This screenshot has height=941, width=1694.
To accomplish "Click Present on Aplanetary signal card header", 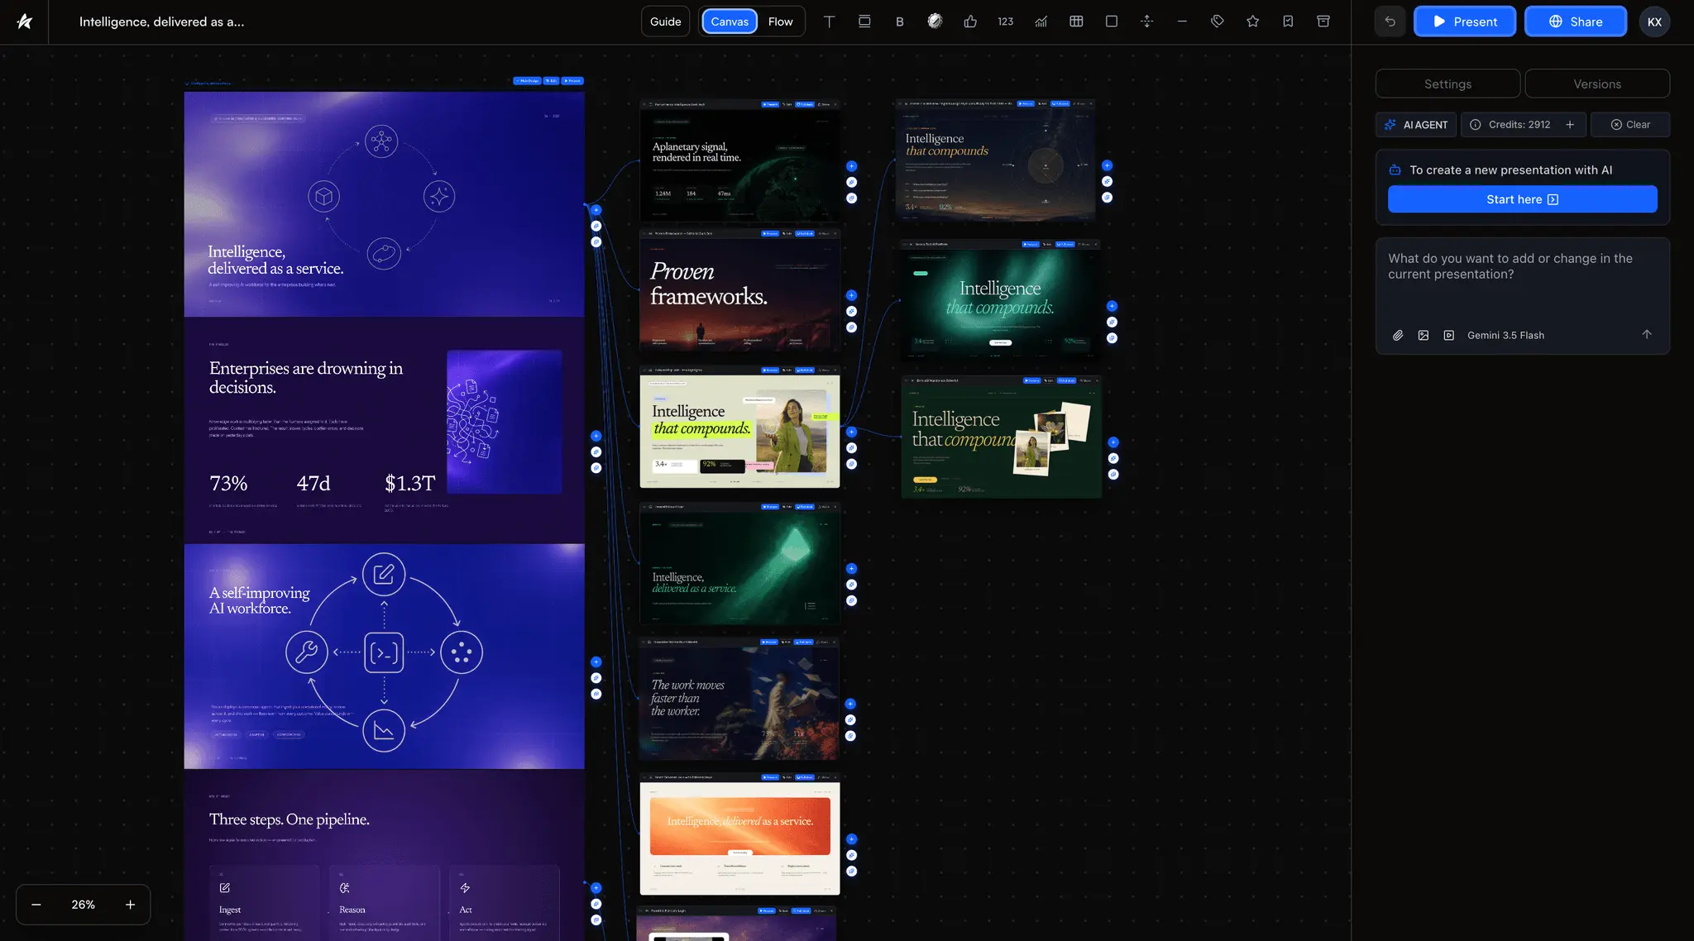I will click(770, 104).
